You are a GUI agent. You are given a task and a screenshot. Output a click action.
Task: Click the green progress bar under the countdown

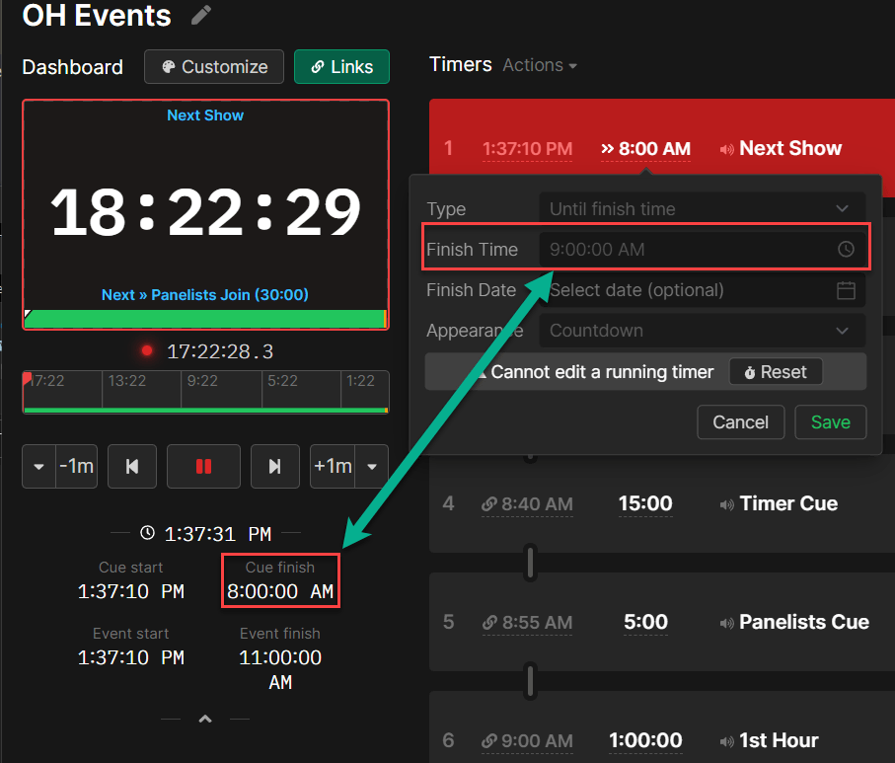(x=204, y=319)
